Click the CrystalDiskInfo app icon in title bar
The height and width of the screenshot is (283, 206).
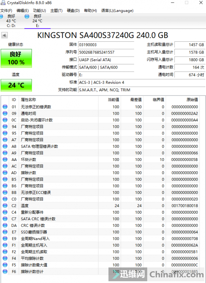pos(3,2)
